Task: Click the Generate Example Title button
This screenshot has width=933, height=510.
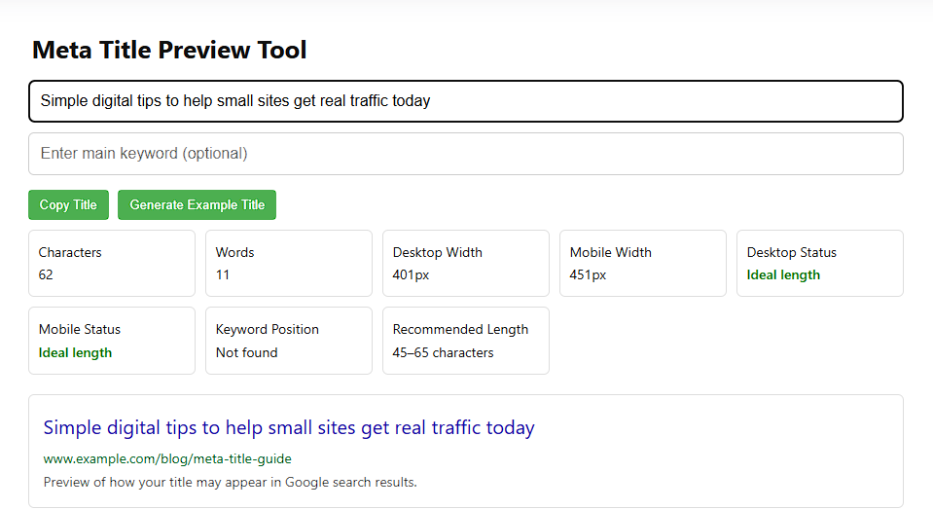Action: (197, 205)
